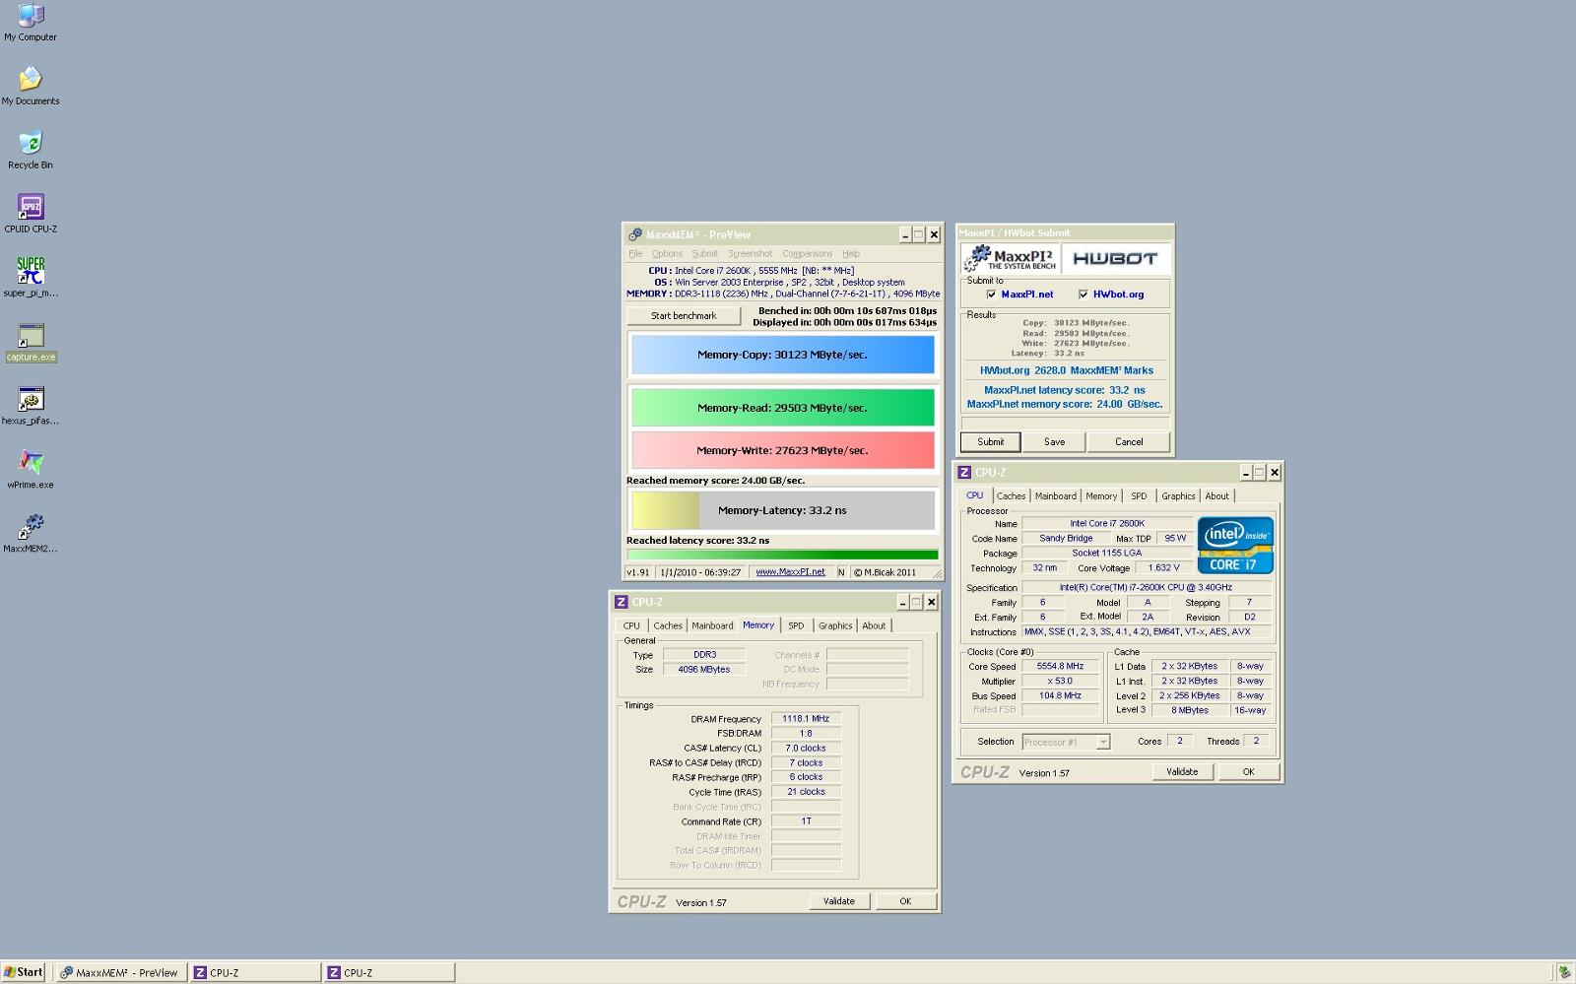Click MaxxMEM² title bar app icon
The width and height of the screenshot is (1576, 984).
click(x=635, y=234)
